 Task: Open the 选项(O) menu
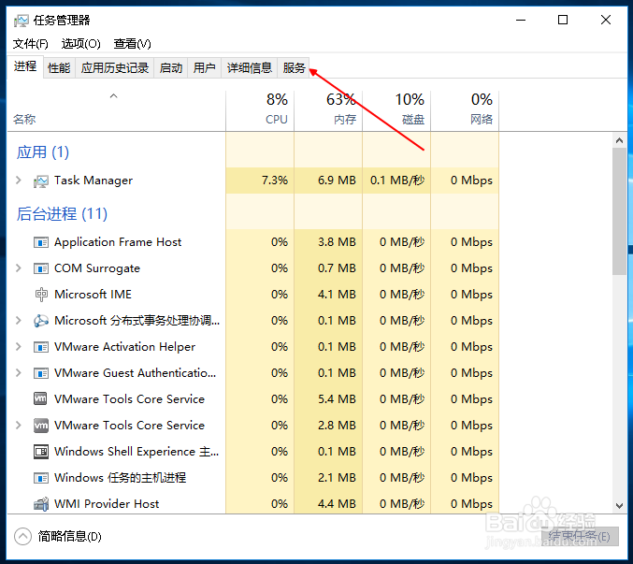point(80,44)
